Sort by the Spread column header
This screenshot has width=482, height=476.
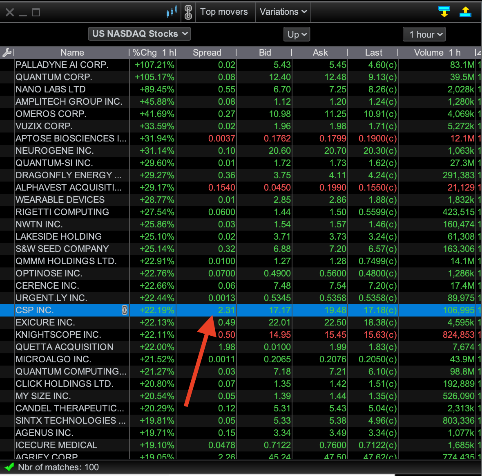tap(207, 53)
